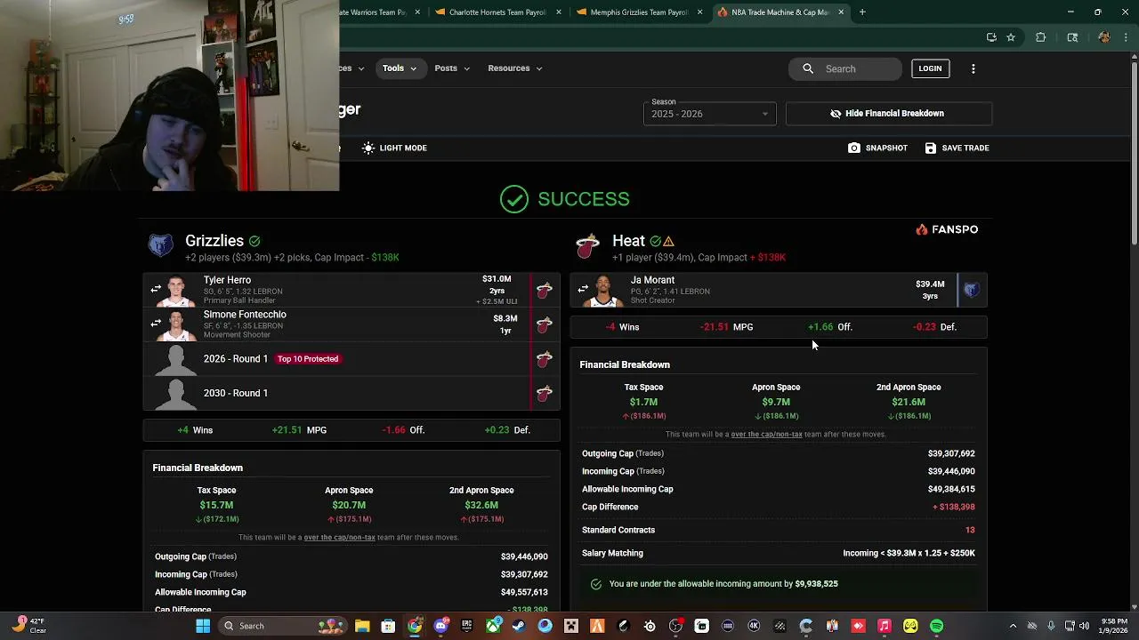Click the green check next to Grizzlies
Screen dimensions: 1139x640
click(254, 241)
